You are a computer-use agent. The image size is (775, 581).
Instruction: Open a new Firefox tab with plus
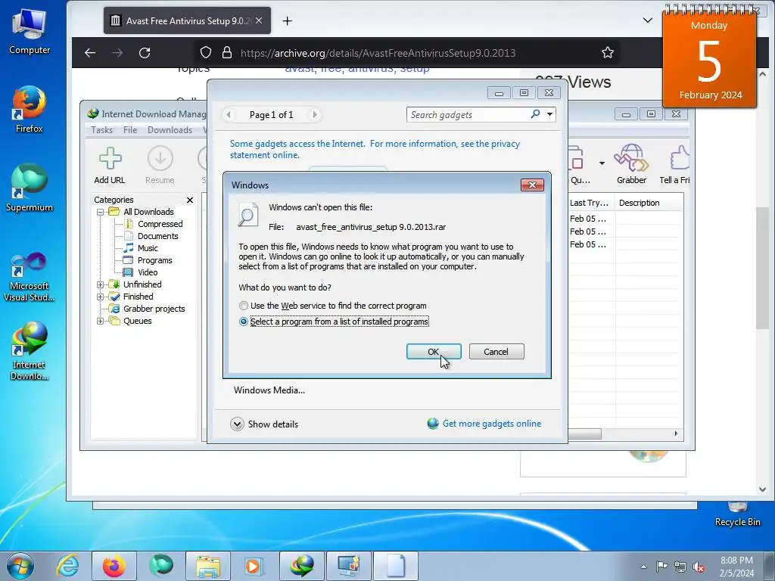click(x=287, y=20)
